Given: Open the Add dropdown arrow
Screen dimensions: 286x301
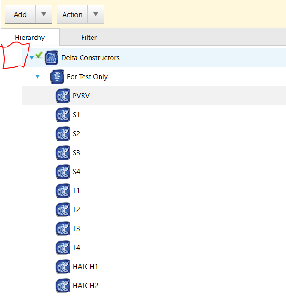Looking at the screenshot, I should pyautogui.click(x=44, y=14).
